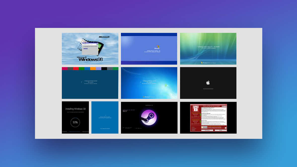This screenshot has width=297, height=167.
Task: Open the plain blue Windows 10 update thumbnail
Action: 105,117
